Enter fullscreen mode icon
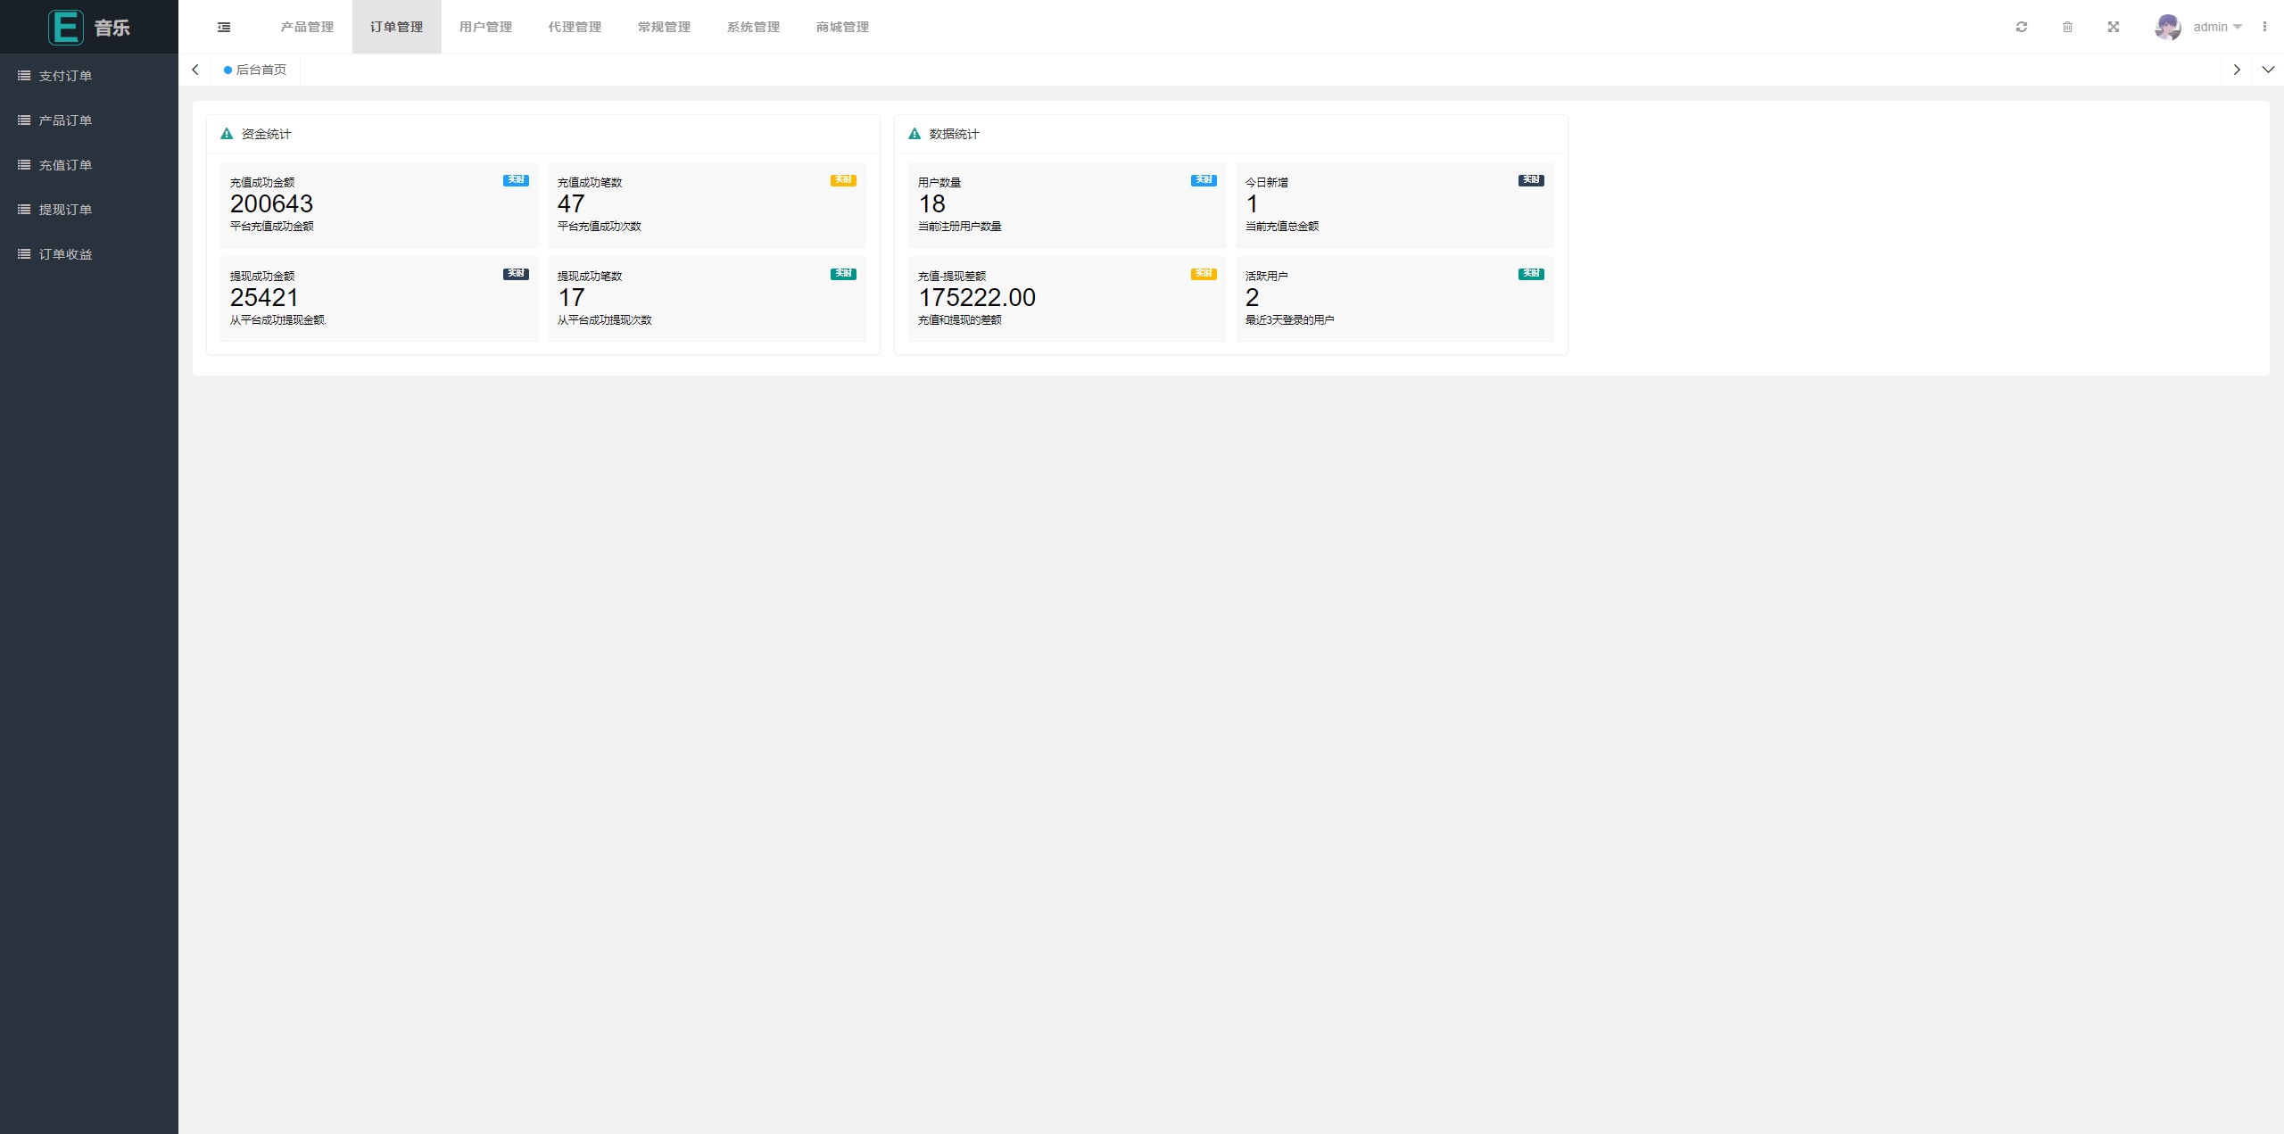The image size is (2284, 1134). click(2114, 27)
